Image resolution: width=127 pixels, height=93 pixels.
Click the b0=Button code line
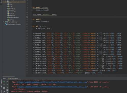click(77, 33)
